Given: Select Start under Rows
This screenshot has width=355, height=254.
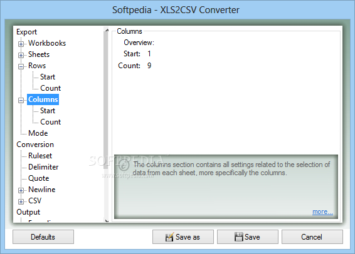Looking at the screenshot, I should click(48, 77).
